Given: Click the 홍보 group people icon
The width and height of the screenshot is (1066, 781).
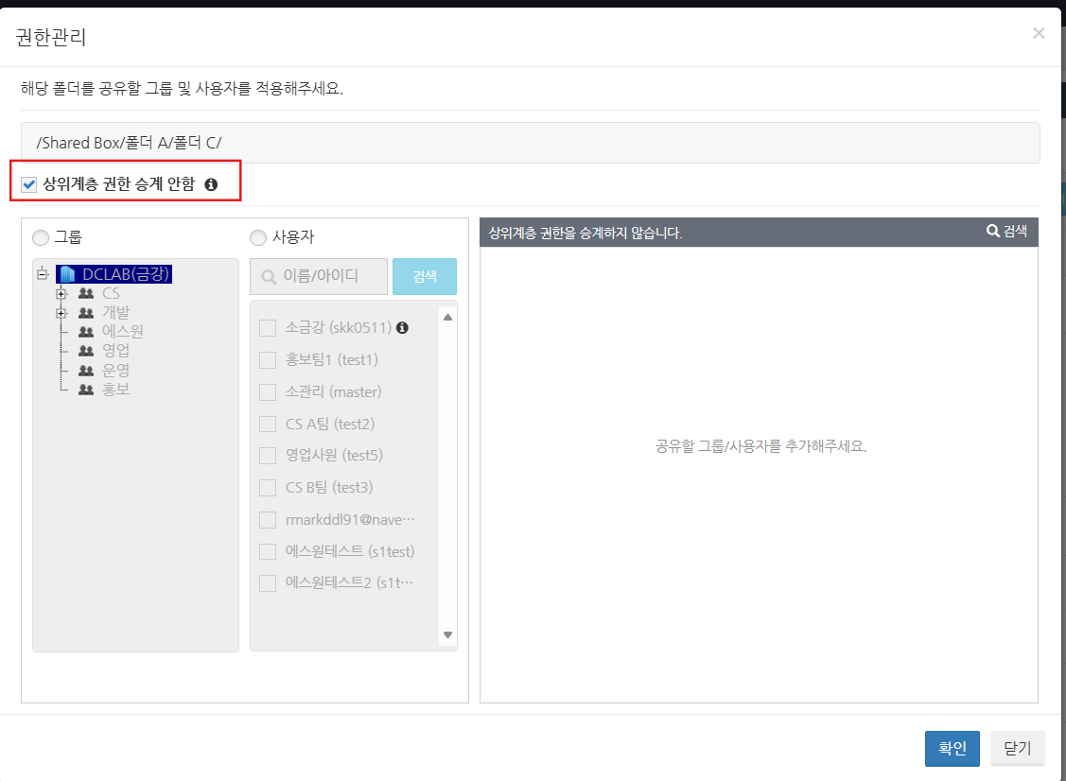Looking at the screenshot, I should 86,389.
